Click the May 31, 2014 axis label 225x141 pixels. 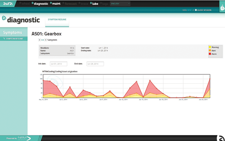click(43, 100)
